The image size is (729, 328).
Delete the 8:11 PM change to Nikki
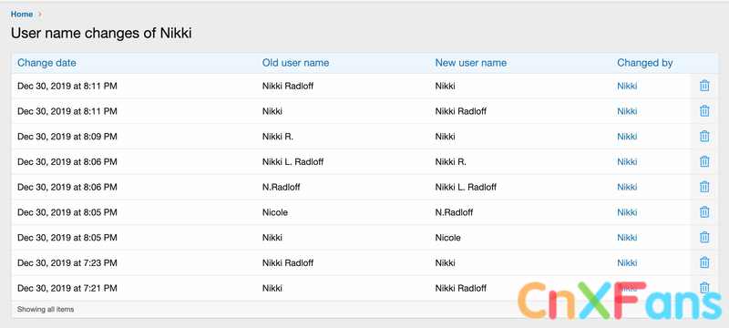click(704, 86)
